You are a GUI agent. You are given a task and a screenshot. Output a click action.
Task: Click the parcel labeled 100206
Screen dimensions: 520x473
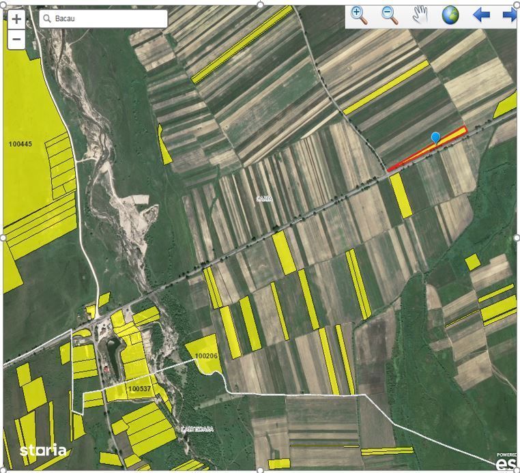(x=206, y=356)
